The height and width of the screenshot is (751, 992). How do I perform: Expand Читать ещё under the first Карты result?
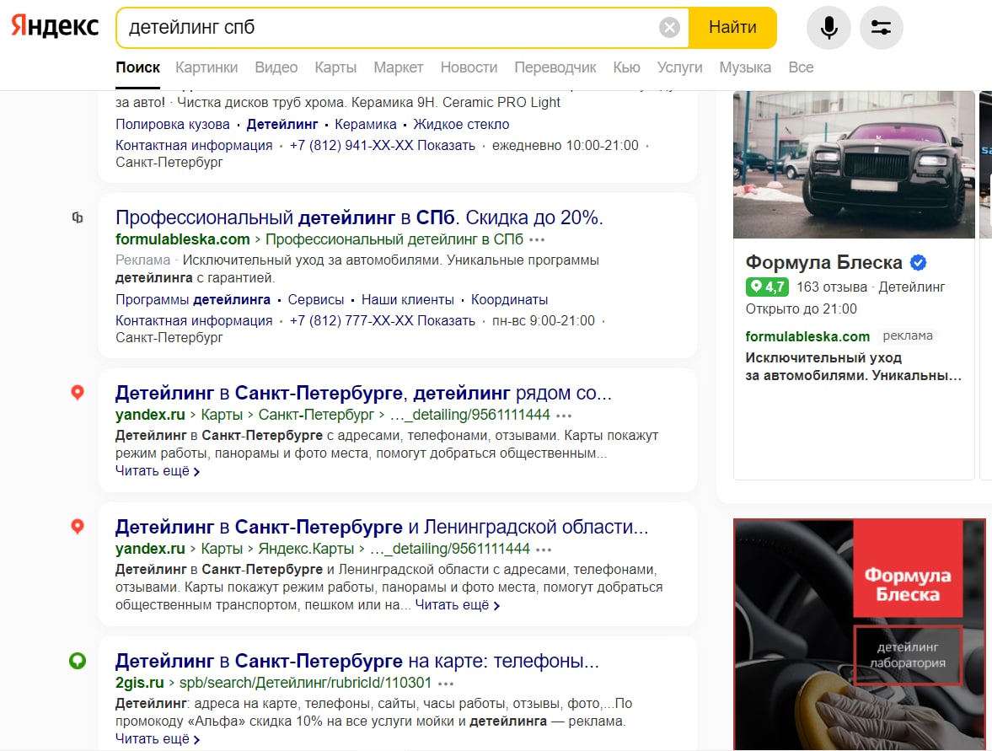158,470
